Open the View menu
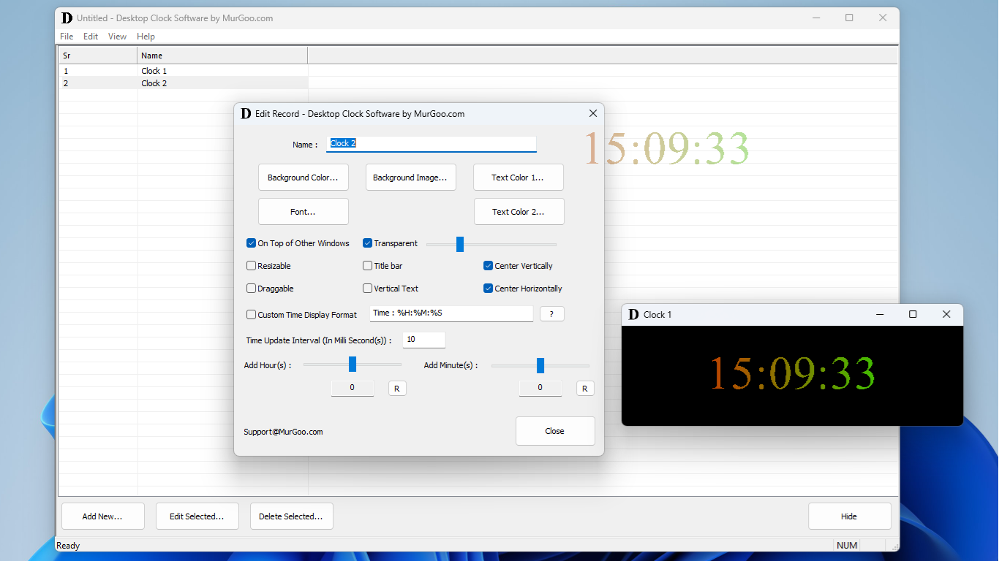The height and width of the screenshot is (561, 999). (117, 36)
